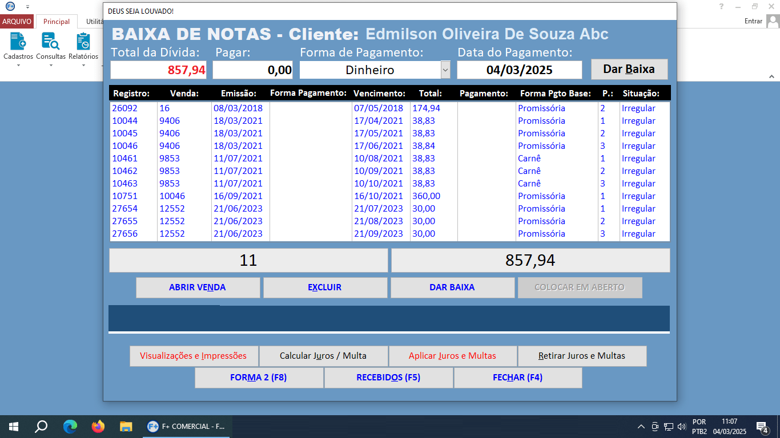Image resolution: width=780 pixels, height=438 pixels.
Task: Select registro 27655 row
Action: [389, 221]
